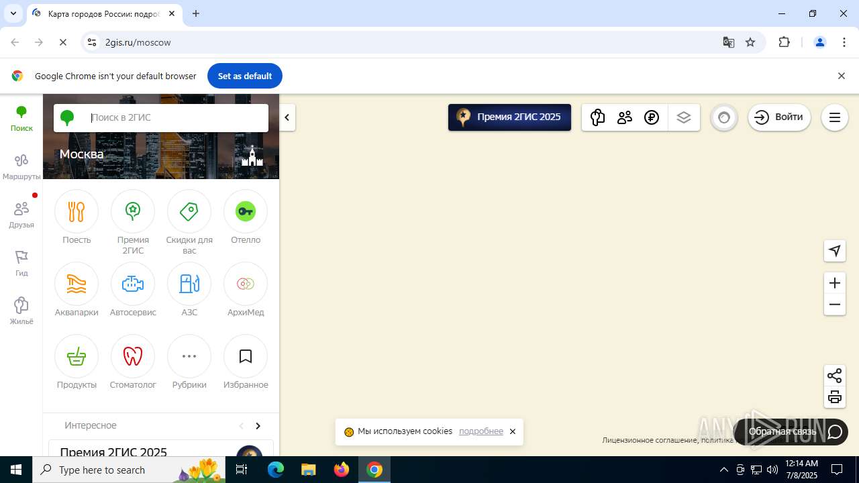This screenshot has height=483, width=859.
Task: Open the hamburger main menu
Action: pyautogui.click(x=835, y=117)
